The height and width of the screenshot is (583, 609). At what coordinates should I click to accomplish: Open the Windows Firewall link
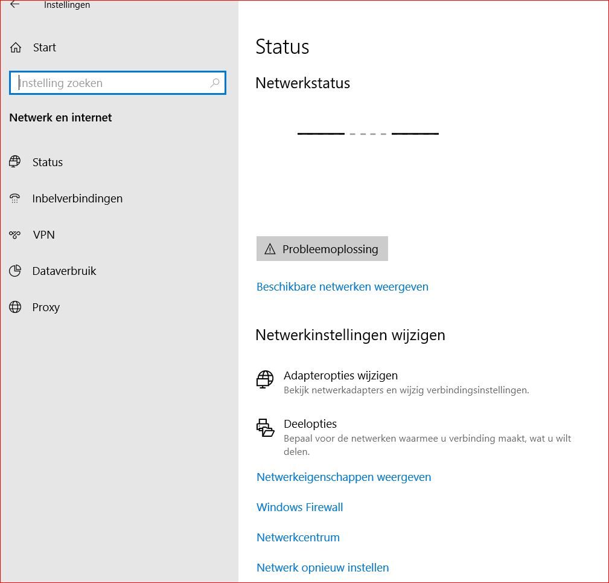(299, 507)
